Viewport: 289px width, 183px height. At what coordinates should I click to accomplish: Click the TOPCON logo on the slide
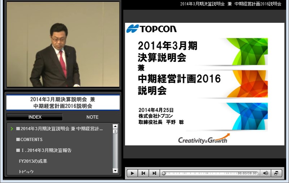point(151,29)
